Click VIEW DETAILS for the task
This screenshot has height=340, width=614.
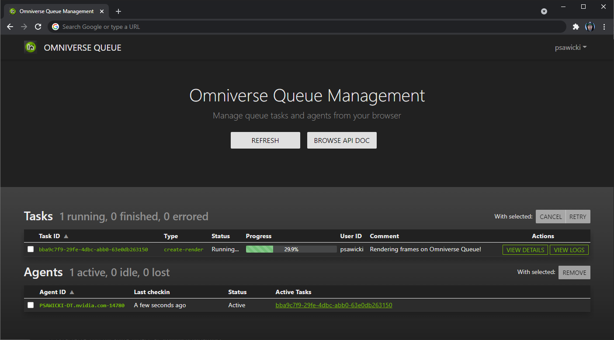click(525, 250)
